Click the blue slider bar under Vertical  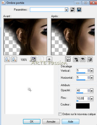pyautogui.click(x=81, y=73)
